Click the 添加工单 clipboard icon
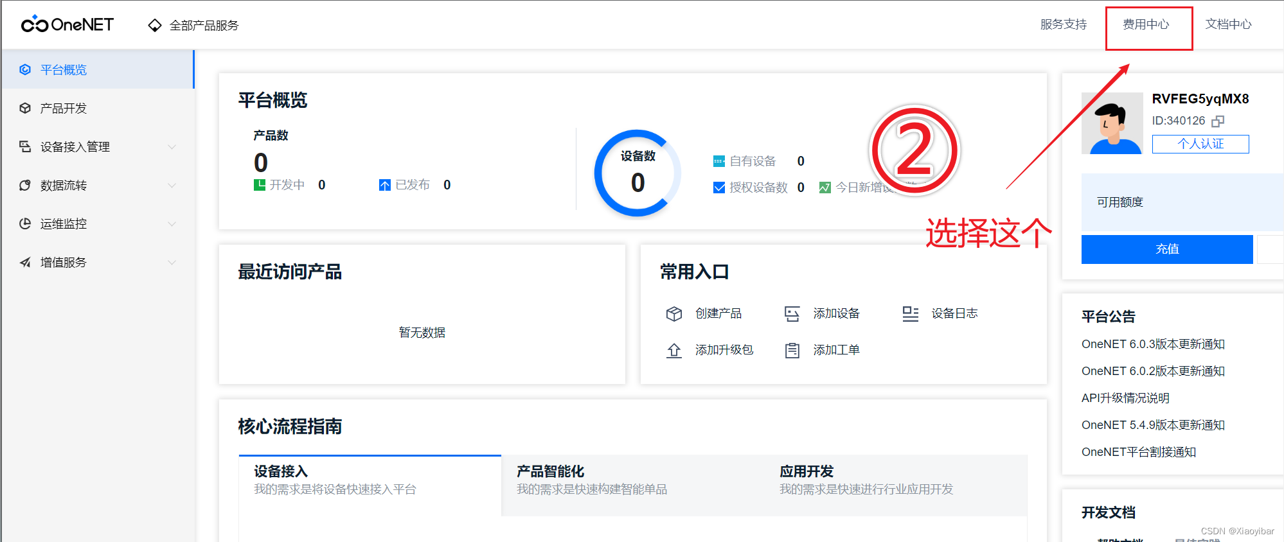Viewport: 1284px width, 542px height. 792,350
